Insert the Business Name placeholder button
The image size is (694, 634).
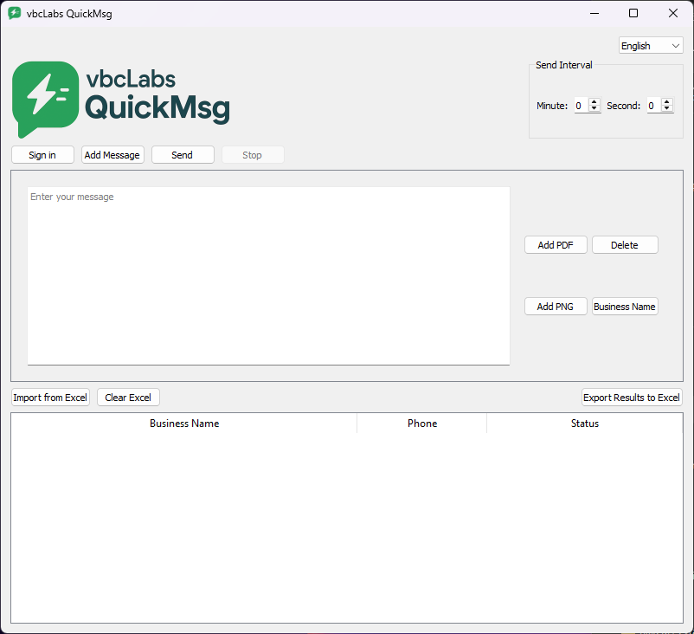pos(625,306)
